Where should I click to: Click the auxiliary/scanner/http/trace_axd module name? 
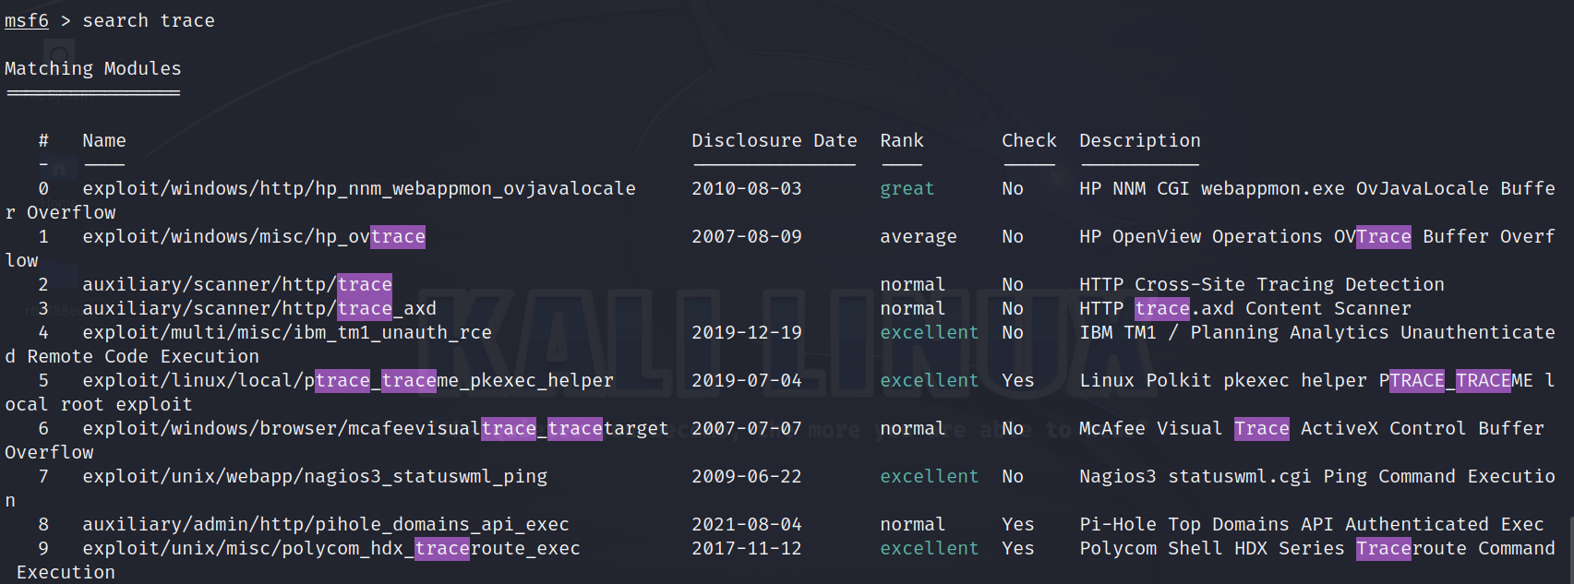click(259, 308)
